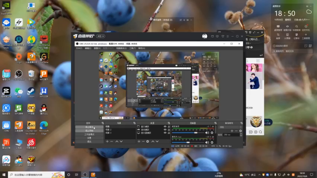The width and height of the screenshot is (317, 178).
Task: Click the duration 250 ms stepper arrows
Action: point(241,135)
